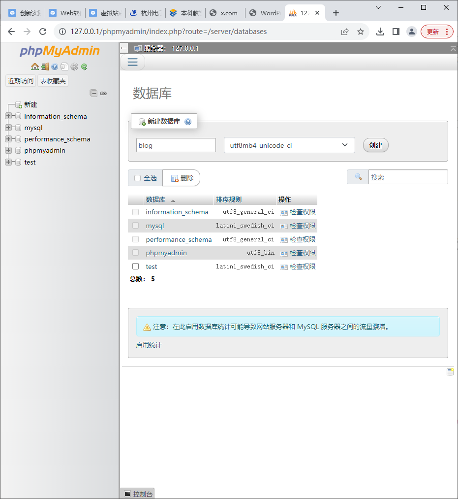Go to phpMyAdmin home icon
The width and height of the screenshot is (458, 499).
(x=34, y=67)
